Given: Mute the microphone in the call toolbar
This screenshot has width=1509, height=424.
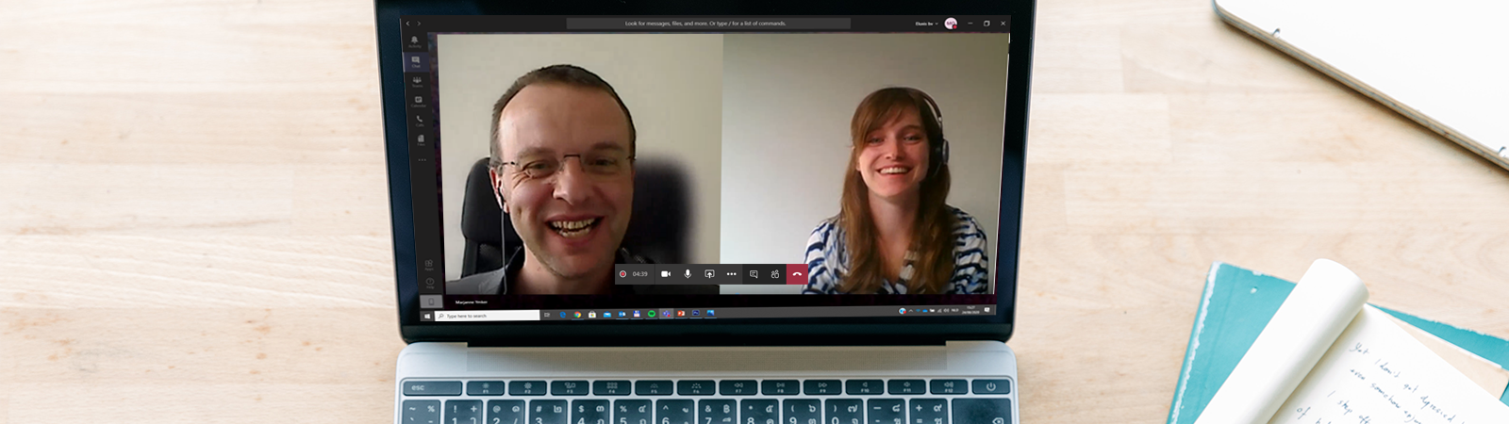Looking at the screenshot, I should [688, 274].
